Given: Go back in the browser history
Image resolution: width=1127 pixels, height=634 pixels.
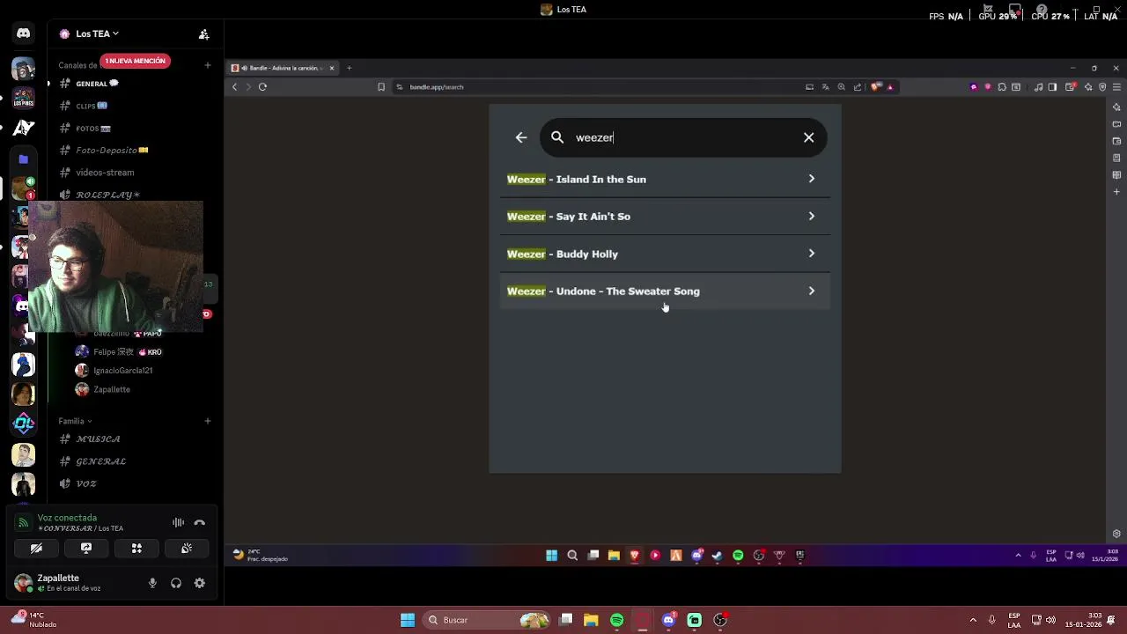Looking at the screenshot, I should (x=234, y=86).
